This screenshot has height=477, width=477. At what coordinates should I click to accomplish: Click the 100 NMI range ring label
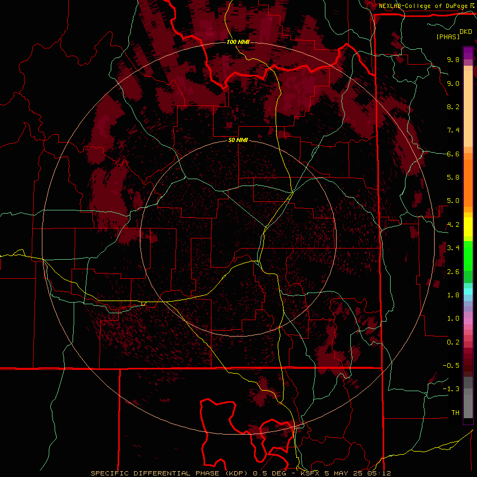238,42
